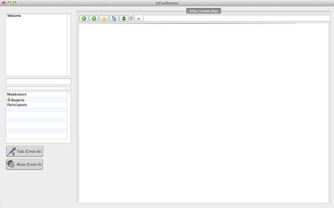Viewport: 334px width, 208px height.
Task: Click the green forward arrow button
Action: pyautogui.click(x=94, y=19)
